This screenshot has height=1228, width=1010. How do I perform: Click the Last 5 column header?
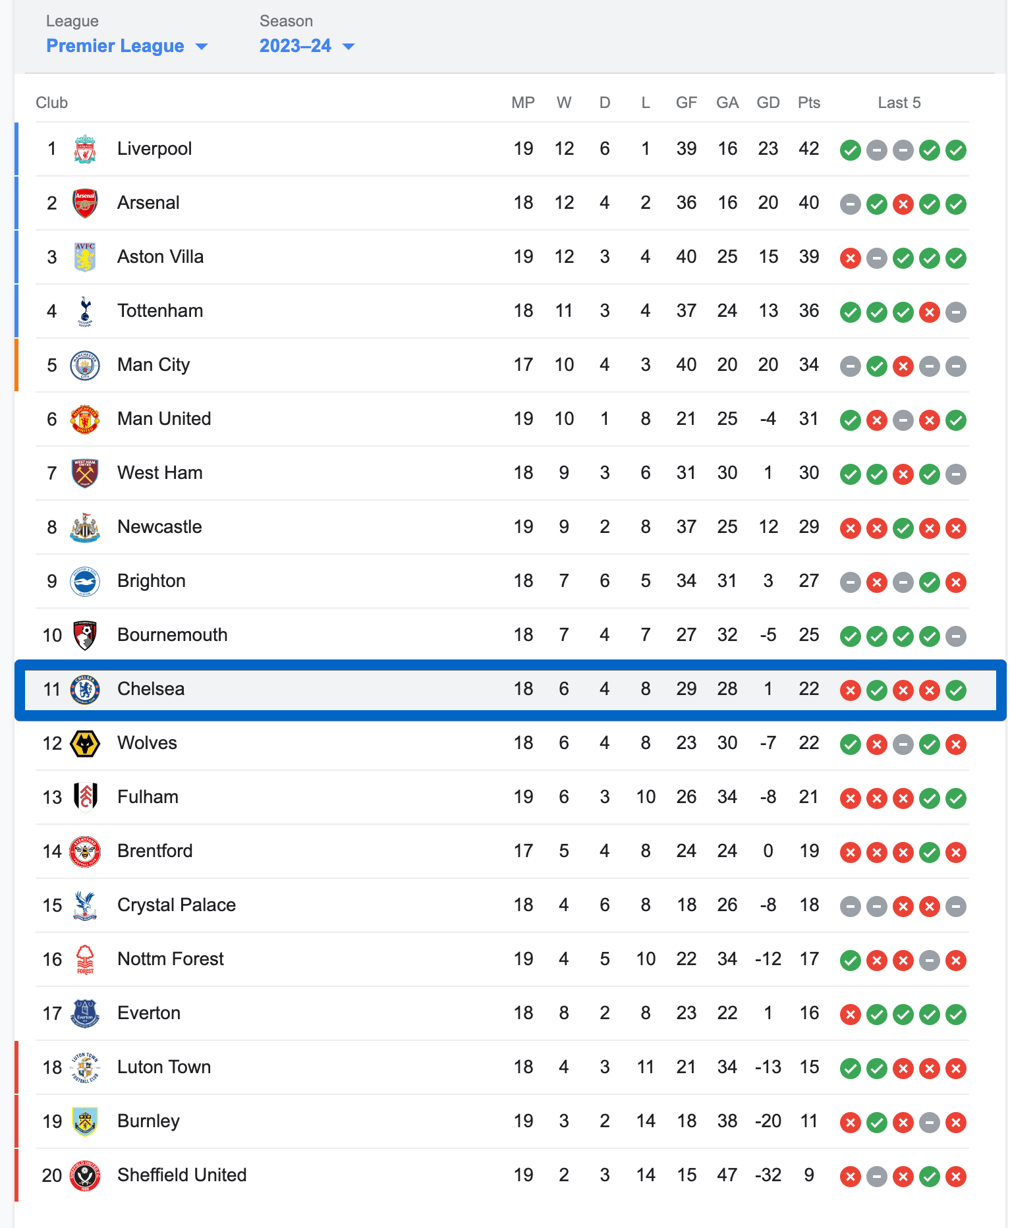(899, 103)
